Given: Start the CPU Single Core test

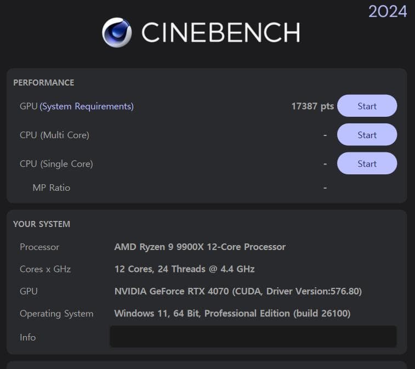Looking at the screenshot, I should 367,163.
